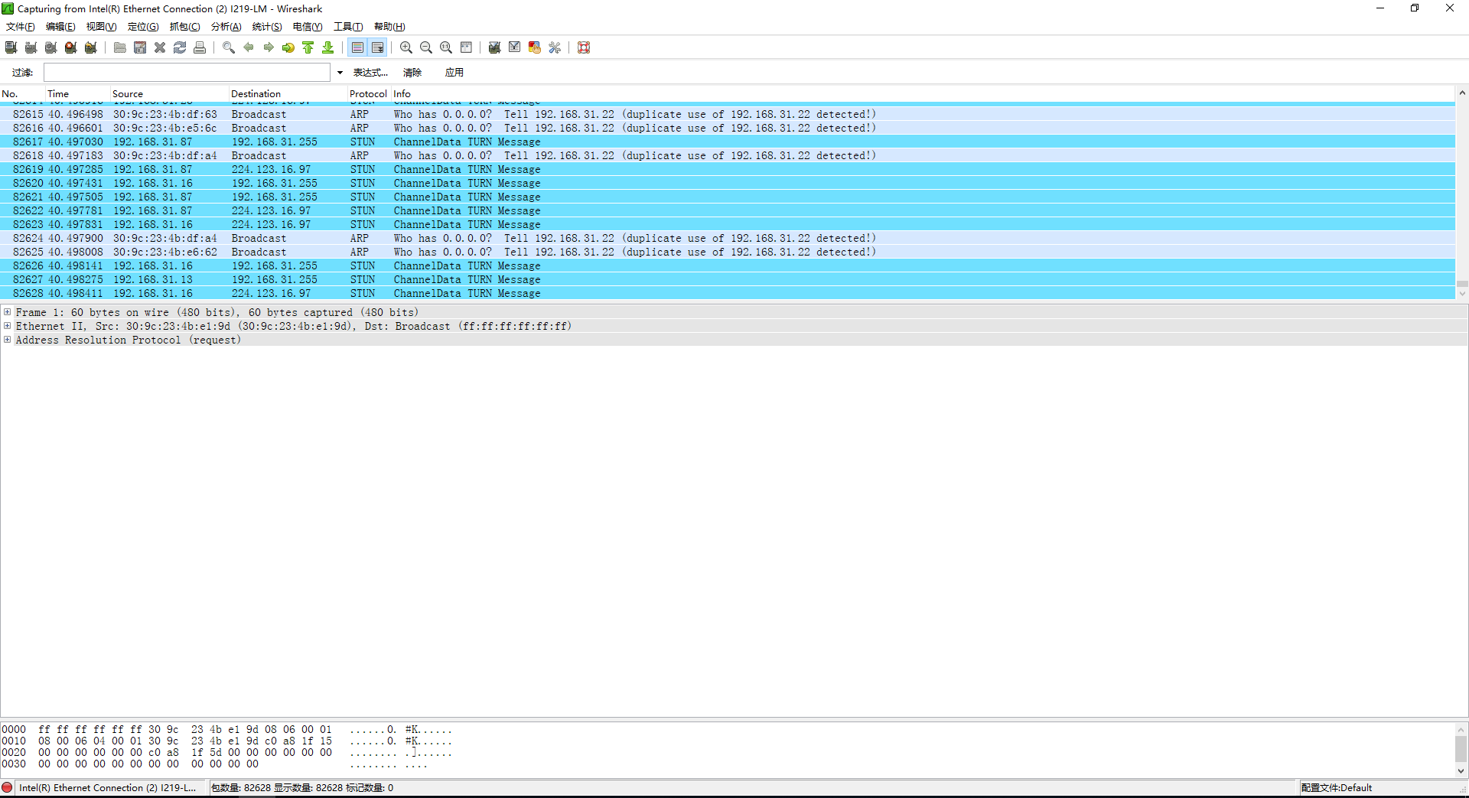
Task: Open the 抓包 menu
Action: [x=185, y=27]
